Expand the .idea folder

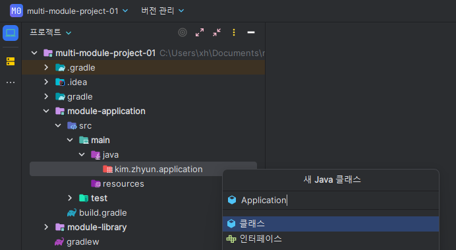coord(46,82)
